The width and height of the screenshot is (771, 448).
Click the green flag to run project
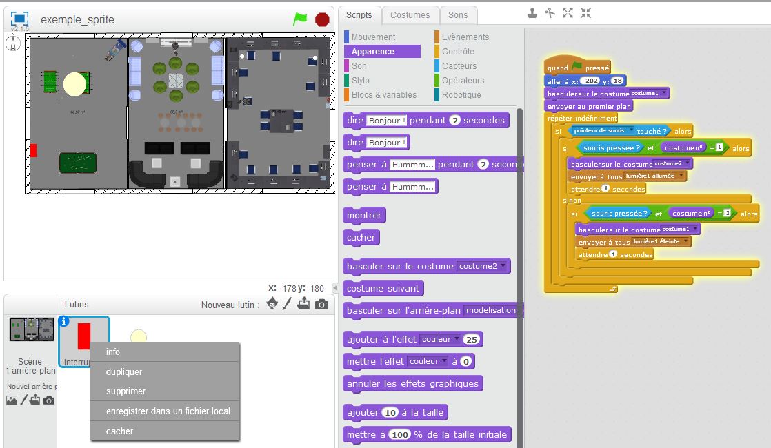coord(300,19)
